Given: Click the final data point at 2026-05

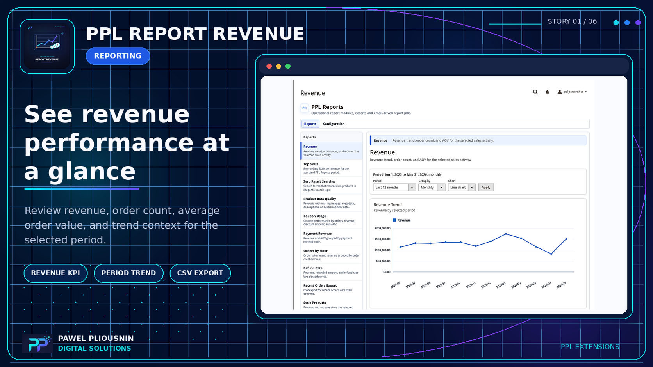Looking at the screenshot, I should pyautogui.click(x=566, y=239).
